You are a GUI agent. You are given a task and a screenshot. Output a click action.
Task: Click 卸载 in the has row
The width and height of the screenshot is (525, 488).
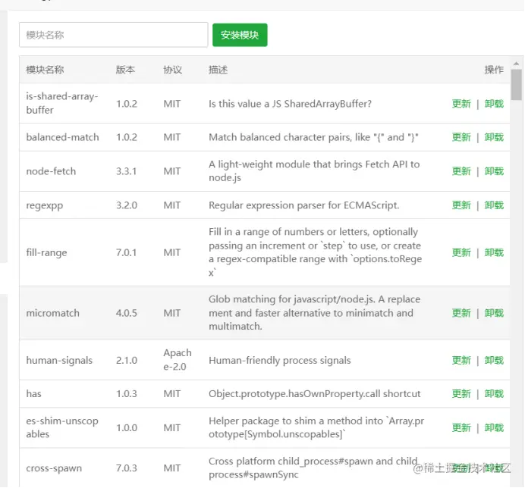(494, 394)
